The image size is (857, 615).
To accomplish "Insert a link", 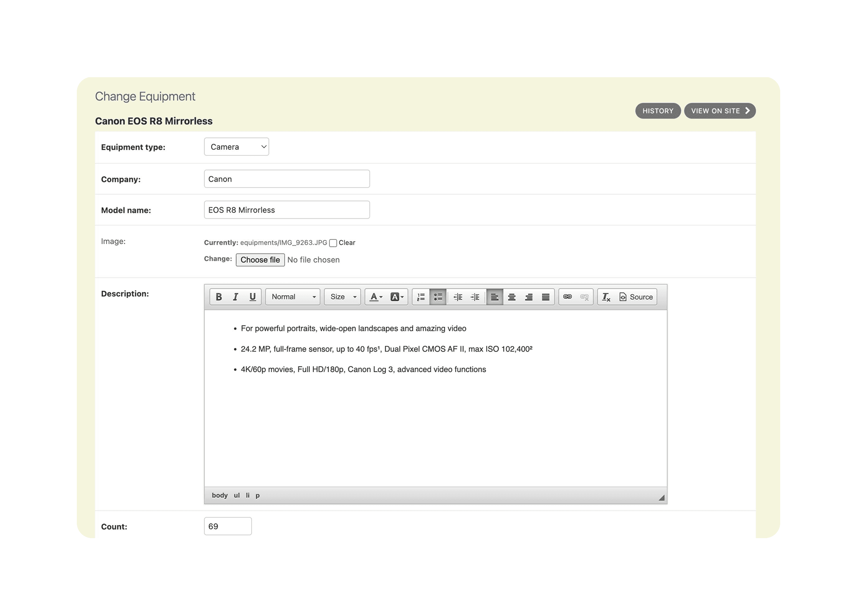I will click(x=567, y=297).
